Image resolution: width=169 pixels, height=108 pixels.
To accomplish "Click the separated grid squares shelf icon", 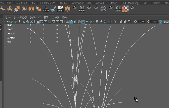I will coord(17,9).
